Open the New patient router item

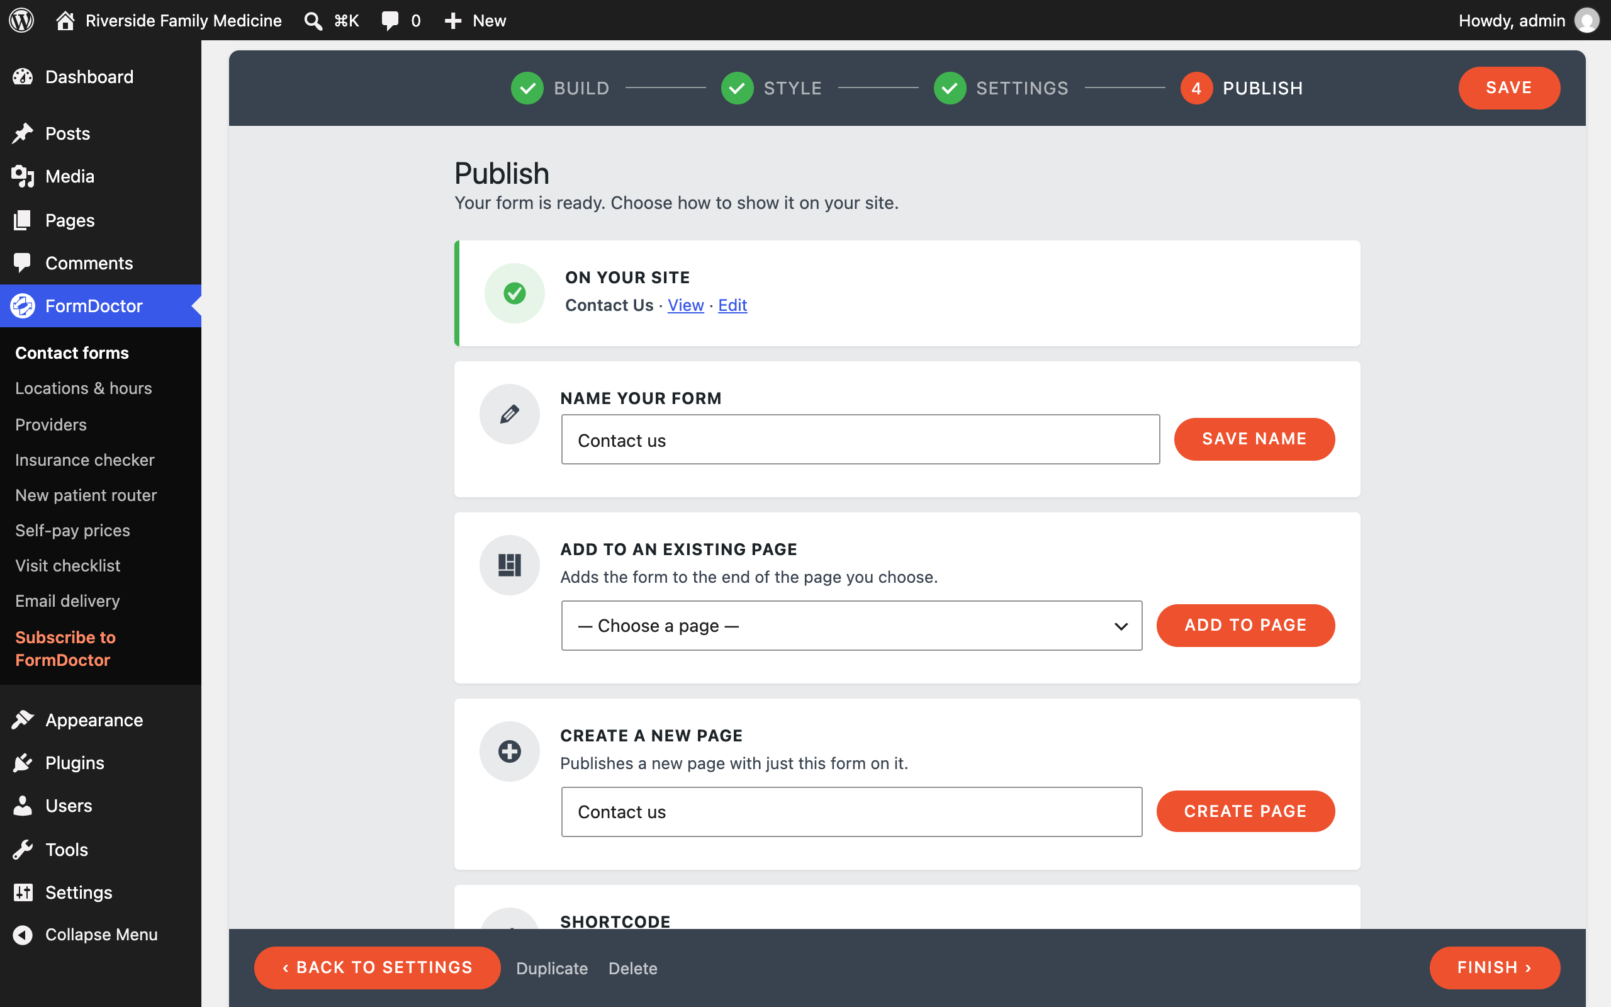pyautogui.click(x=86, y=495)
